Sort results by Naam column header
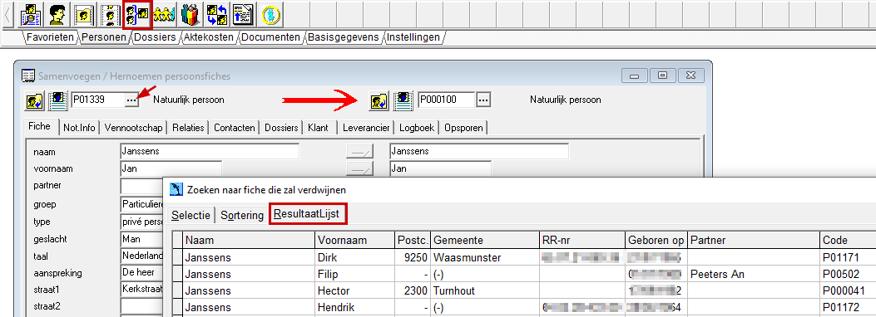 tap(250, 240)
